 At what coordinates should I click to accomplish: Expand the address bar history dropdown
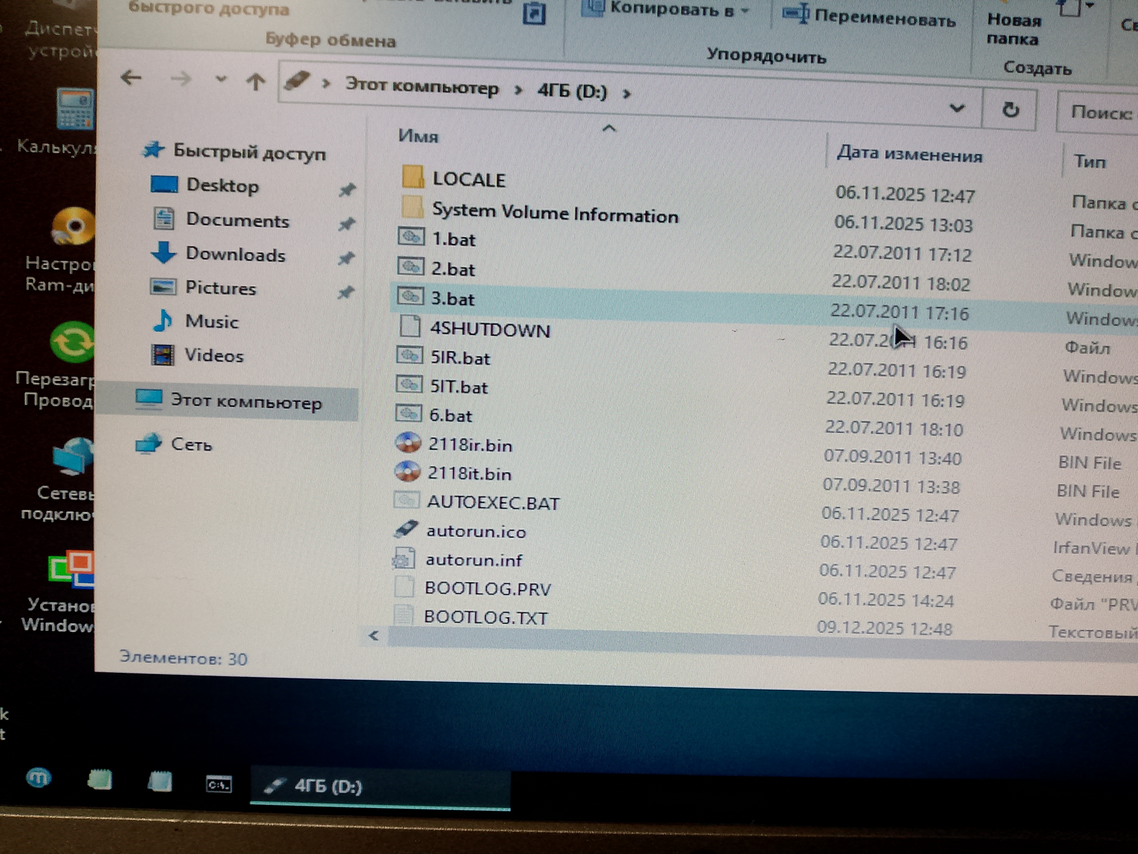[956, 108]
